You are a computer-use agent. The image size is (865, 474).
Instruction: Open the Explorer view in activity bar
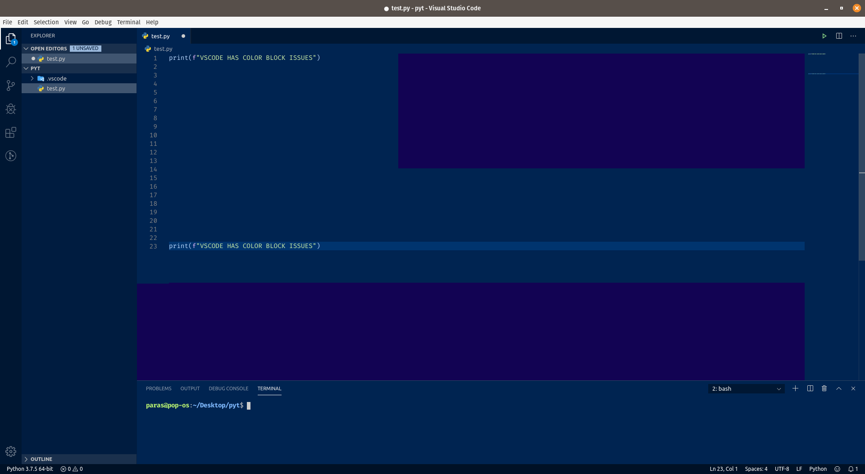(11, 39)
